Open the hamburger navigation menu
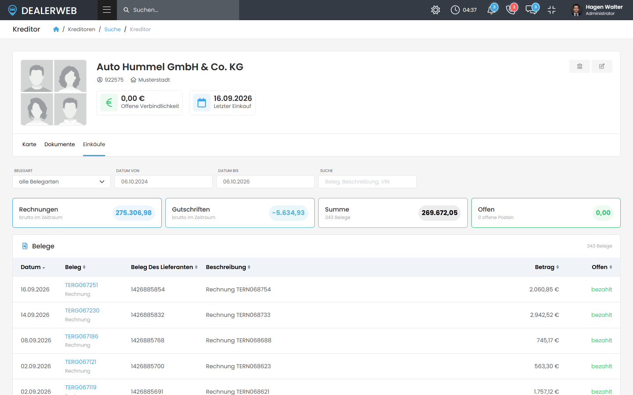Viewport: 633px width, 395px height. [x=107, y=10]
